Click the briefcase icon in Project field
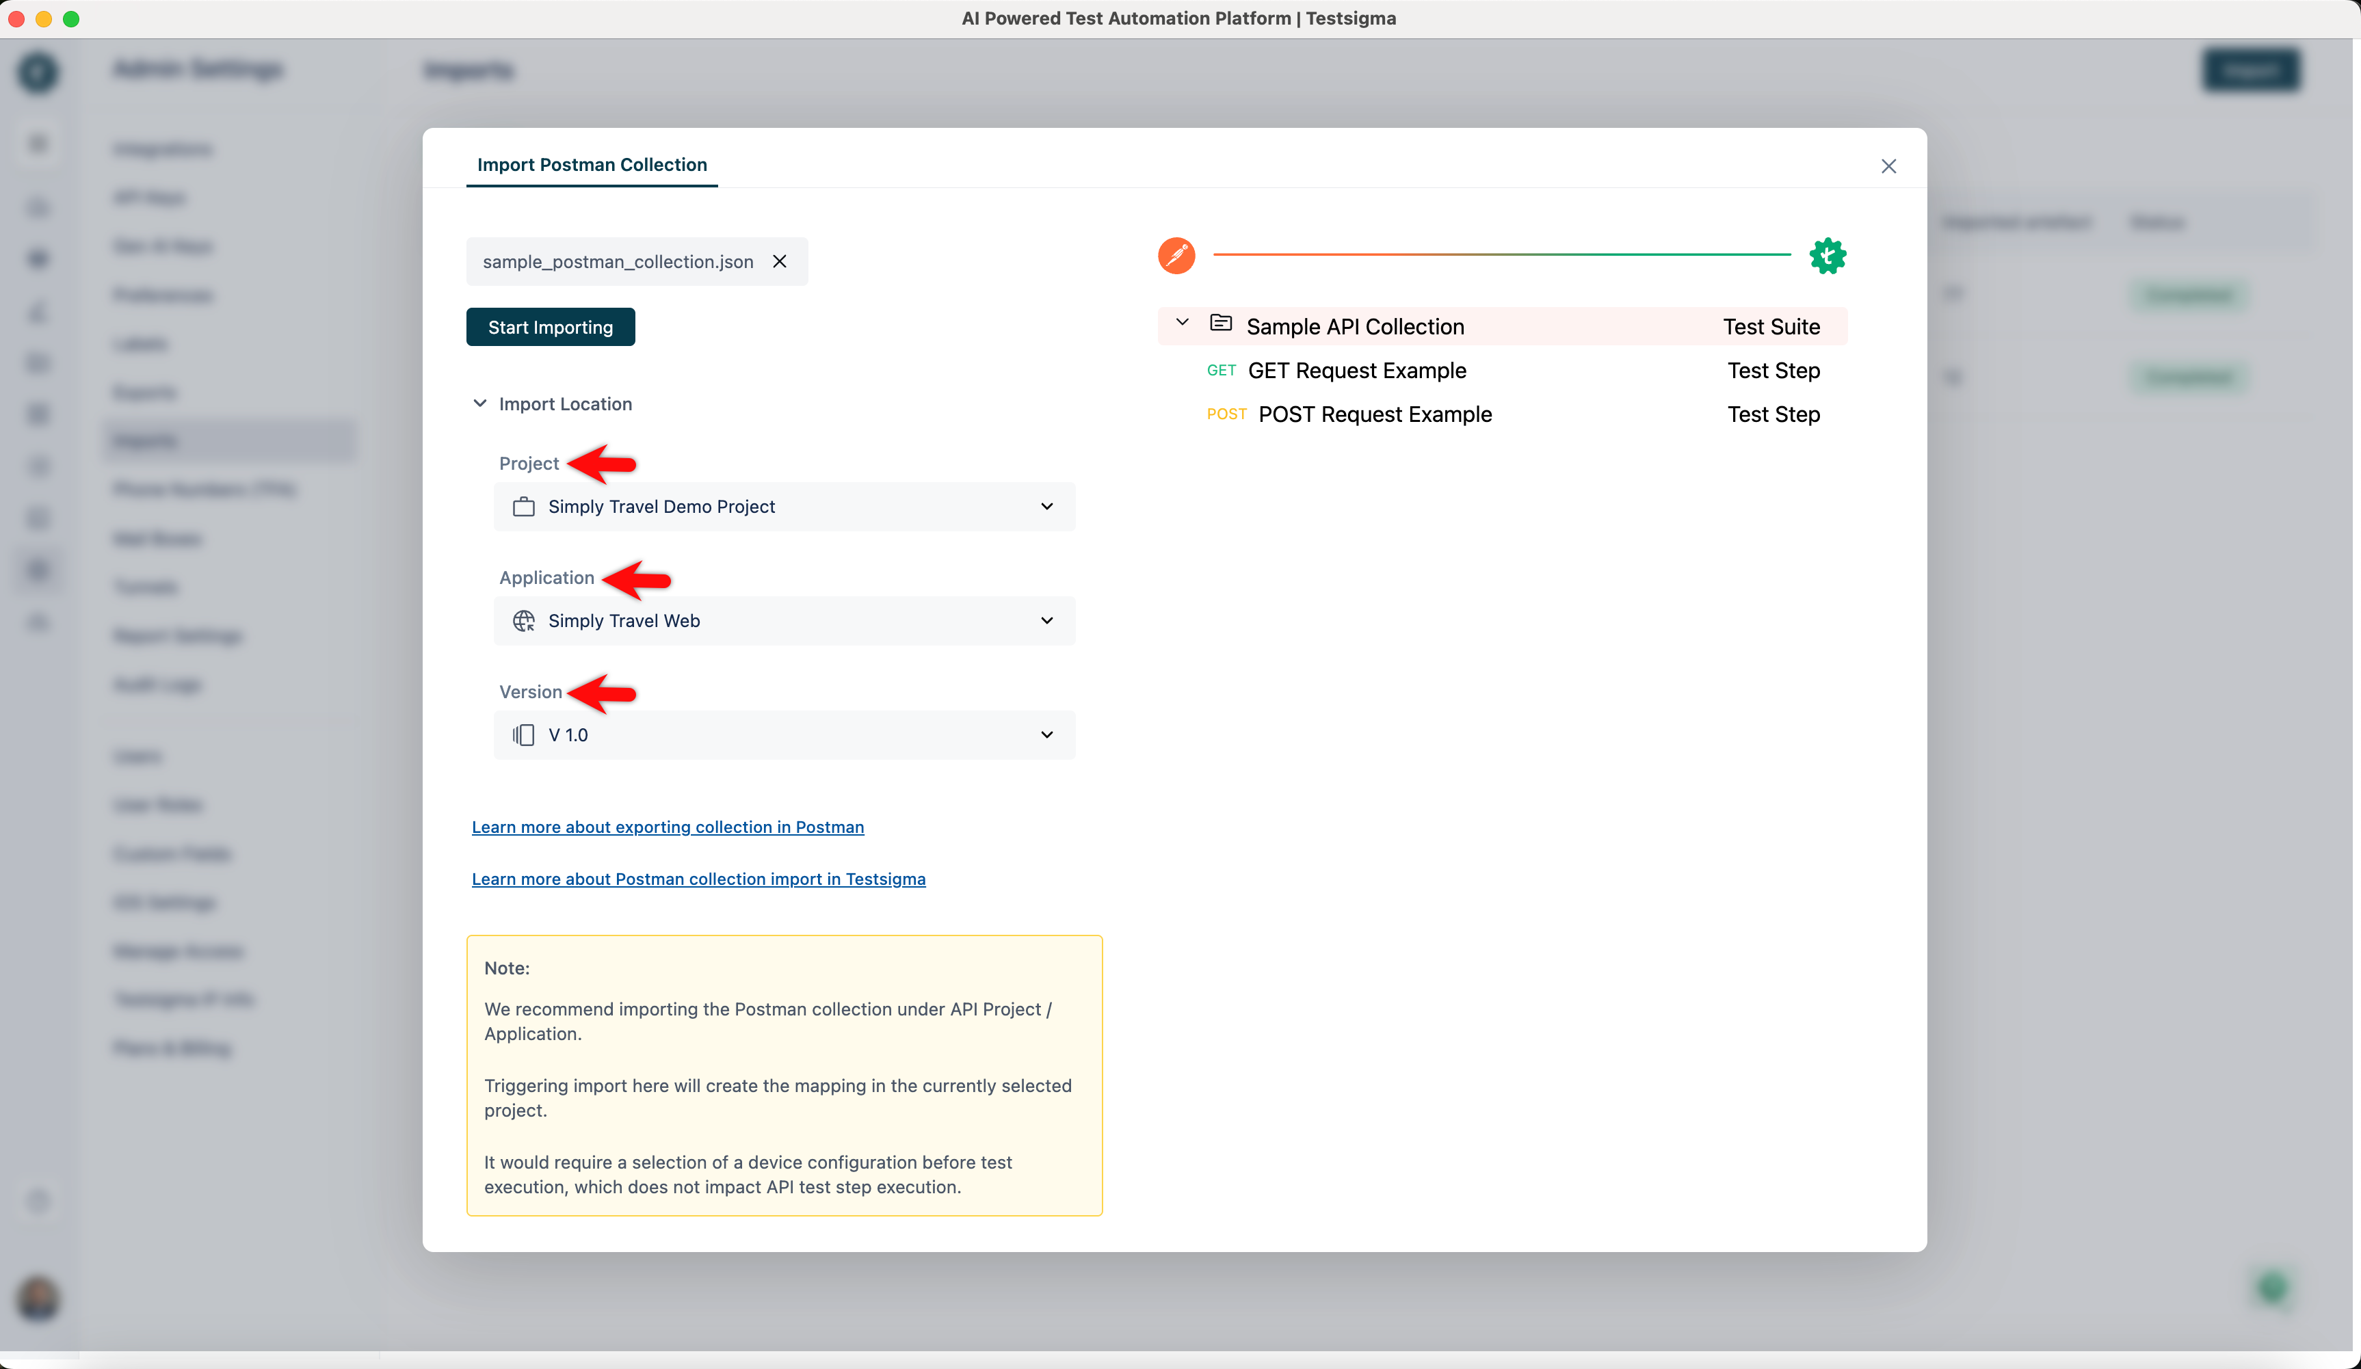Viewport: 2361px width, 1369px height. coord(524,507)
